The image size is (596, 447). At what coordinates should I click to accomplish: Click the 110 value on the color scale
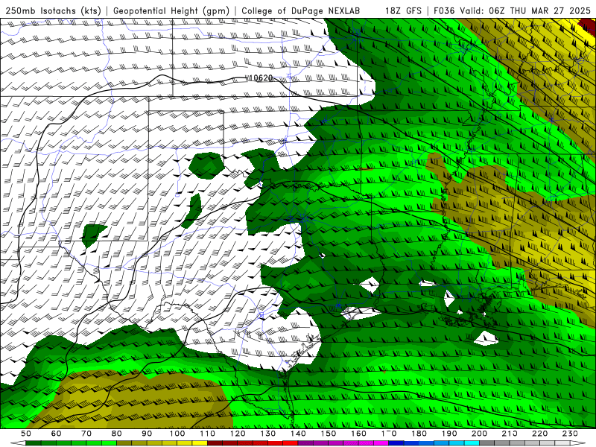click(208, 434)
